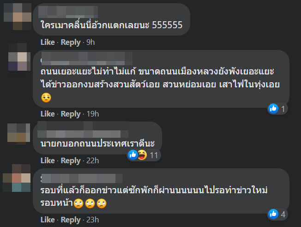301x227 pixels.
Task: Like the comment posted 9h ago
Action: [x=48, y=42]
